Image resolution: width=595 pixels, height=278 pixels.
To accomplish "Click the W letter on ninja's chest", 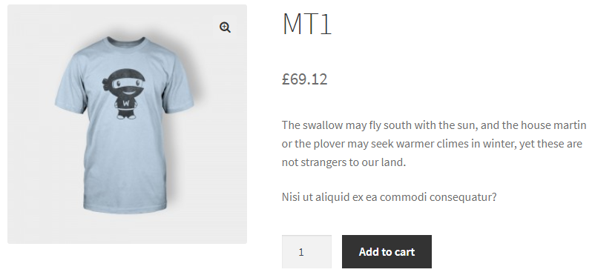I will coord(126,103).
